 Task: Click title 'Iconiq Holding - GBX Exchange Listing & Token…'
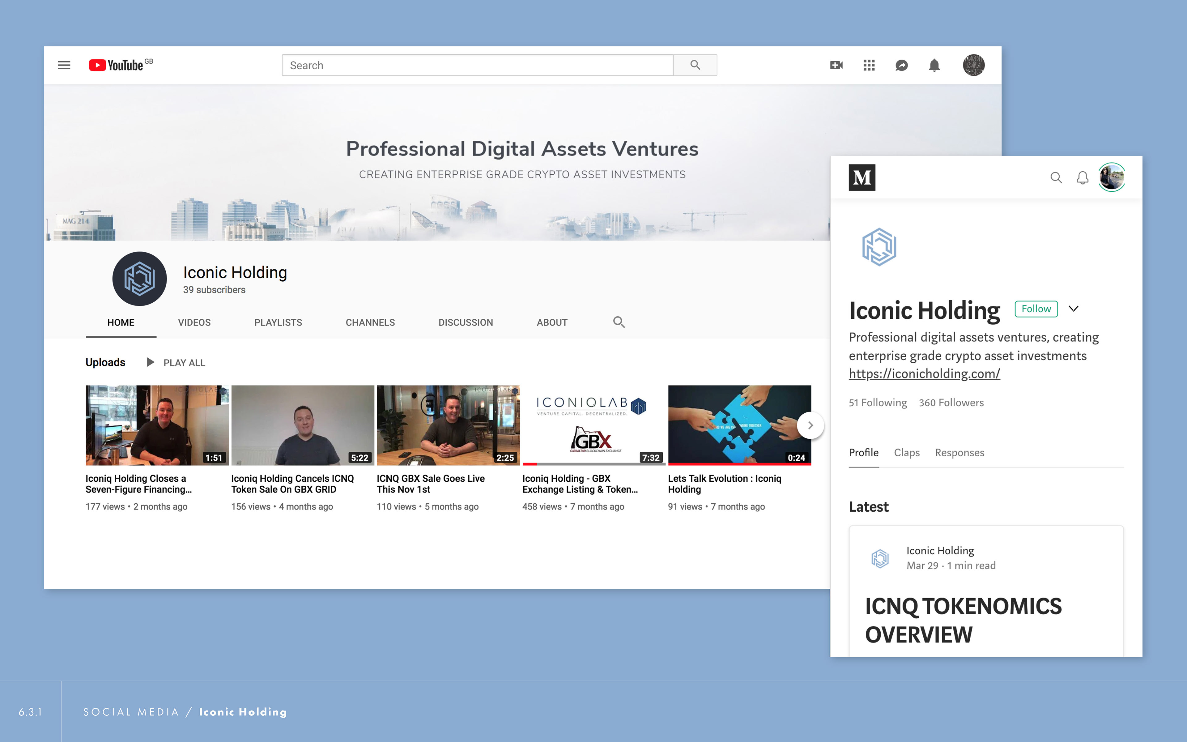coord(580,484)
